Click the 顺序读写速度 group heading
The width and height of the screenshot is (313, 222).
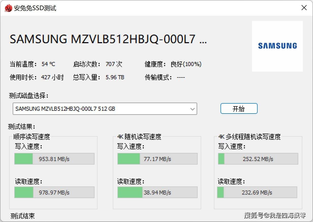pyautogui.click(x=32, y=137)
